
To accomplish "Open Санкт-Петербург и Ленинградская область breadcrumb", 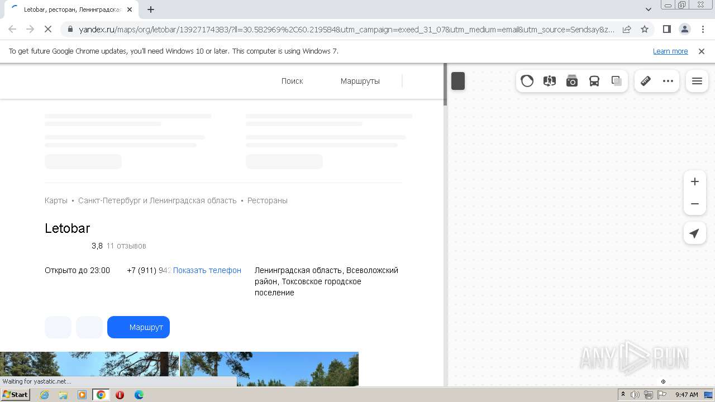I will point(158,200).
